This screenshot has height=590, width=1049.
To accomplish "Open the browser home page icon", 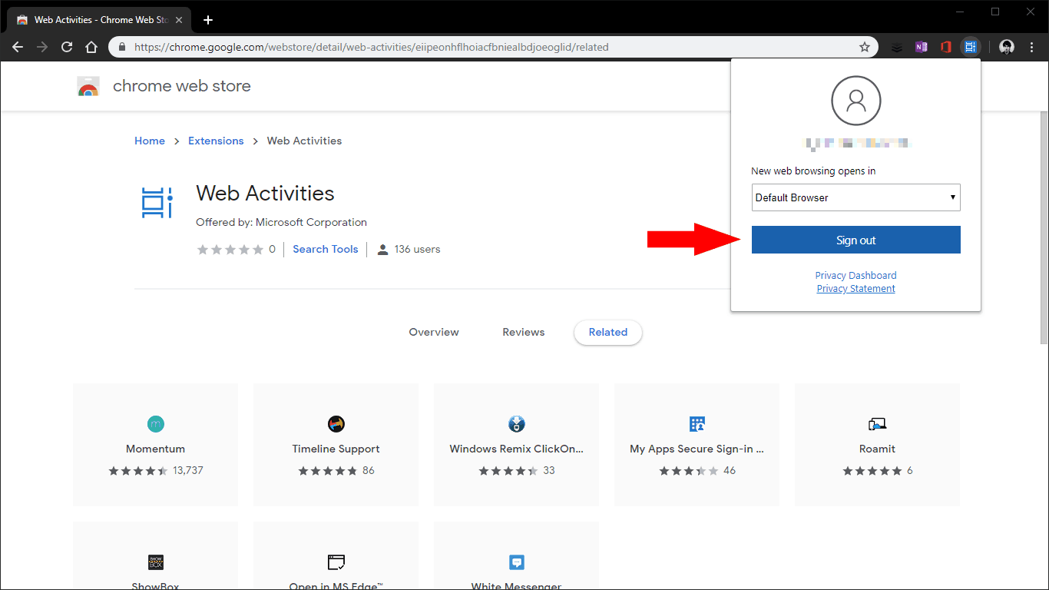I will point(91,47).
